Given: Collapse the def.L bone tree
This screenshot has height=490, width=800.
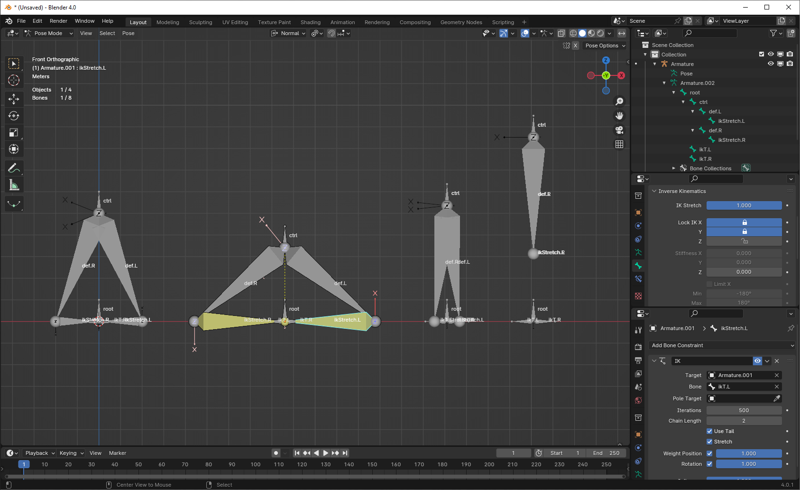Looking at the screenshot, I should 693,111.
